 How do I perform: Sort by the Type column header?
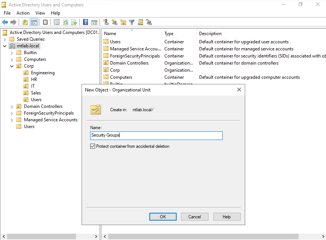tap(179, 34)
